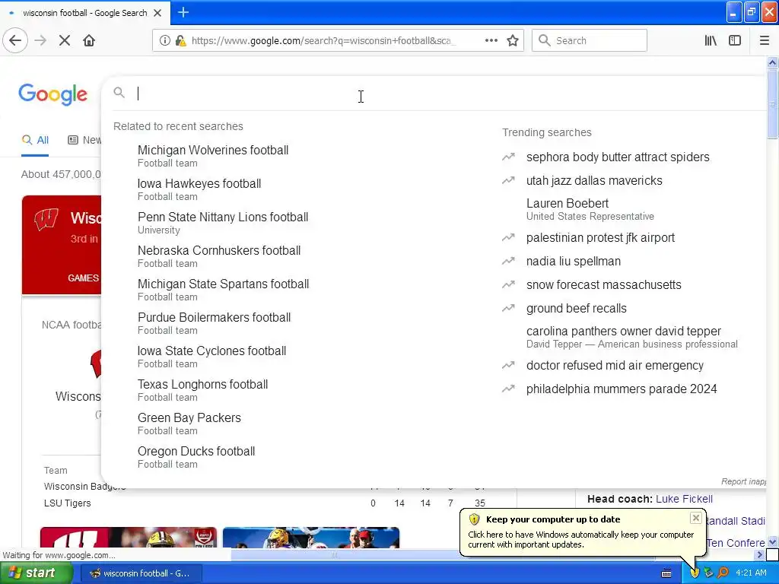Viewport: 779px width, 584px height.
Task: Click the orange magnifier tray icon
Action: pos(723,573)
